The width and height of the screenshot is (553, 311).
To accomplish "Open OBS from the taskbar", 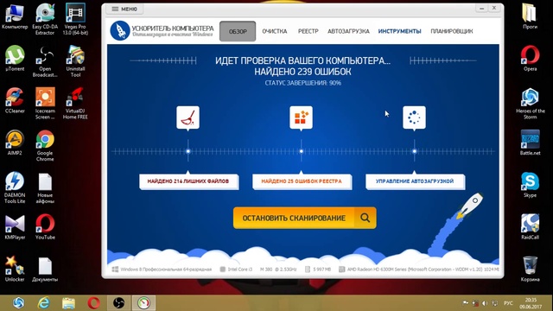I will 118,303.
